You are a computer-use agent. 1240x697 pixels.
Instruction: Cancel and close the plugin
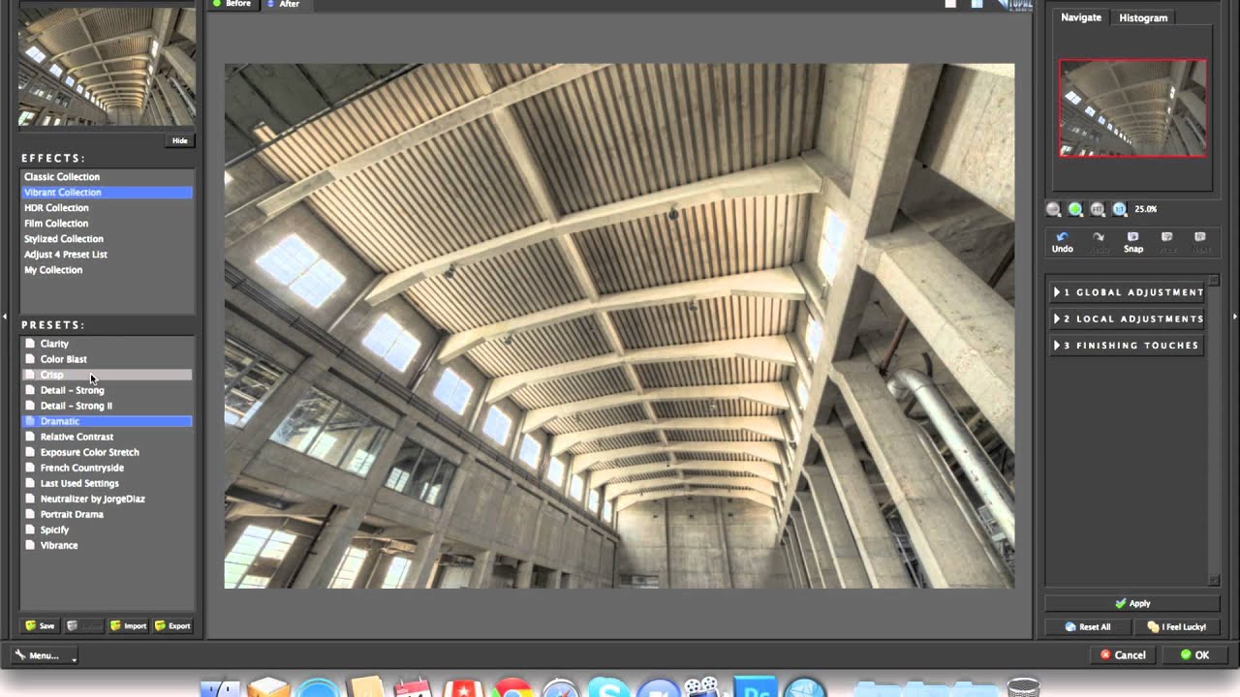point(1123,655)
